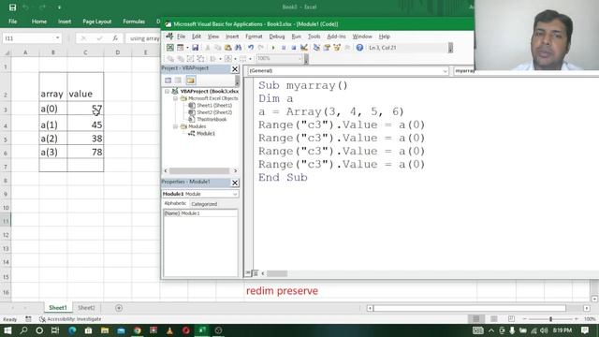Viewport: 599px width, 337px height.
Task: Run the macro with the green play icon
Action: [273, 48]
